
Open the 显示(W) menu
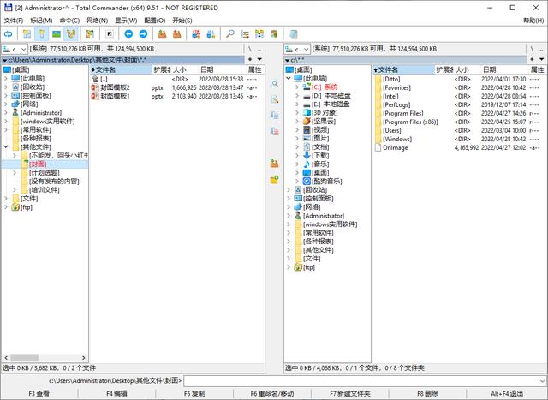126,21
